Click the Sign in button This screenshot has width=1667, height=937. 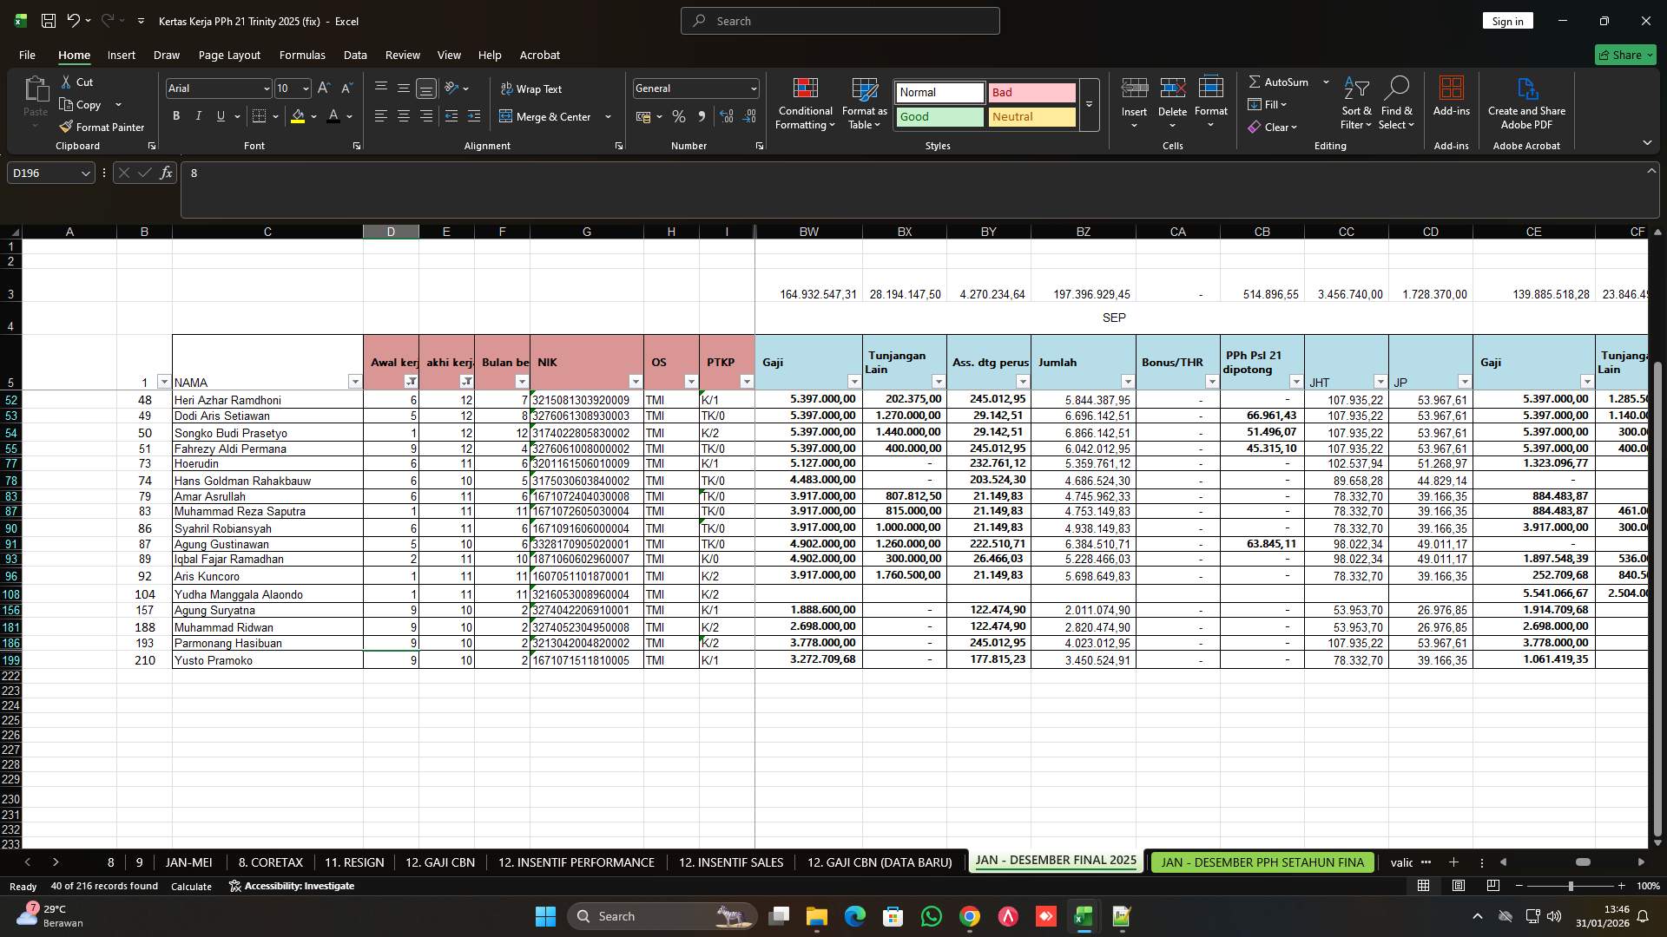(x=1506, y=20)
